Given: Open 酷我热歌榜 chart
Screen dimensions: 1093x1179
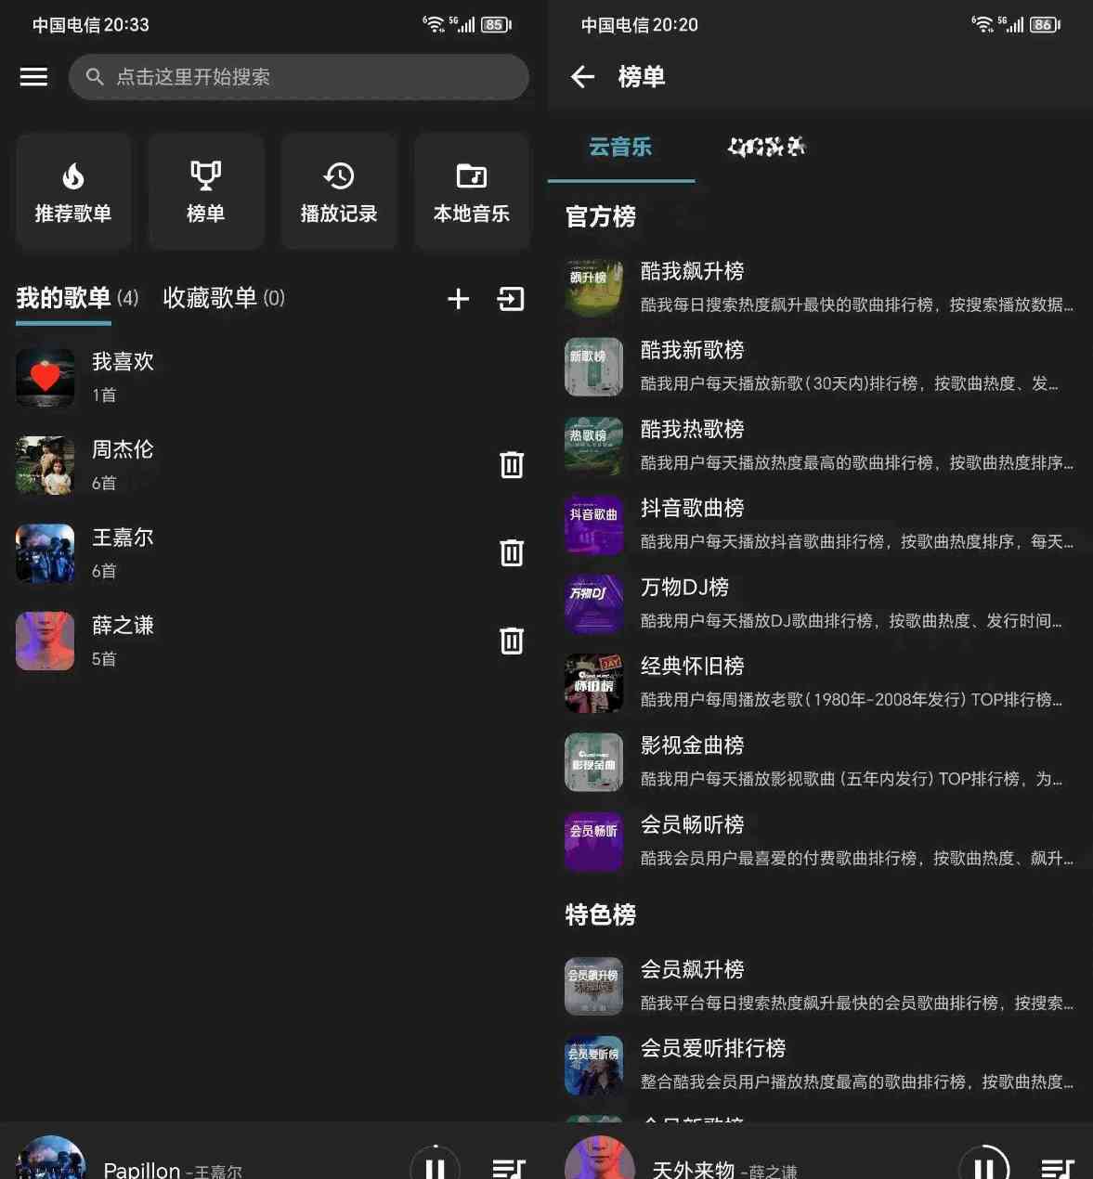Looking at the screenshot, I should (x=820, y=446).
